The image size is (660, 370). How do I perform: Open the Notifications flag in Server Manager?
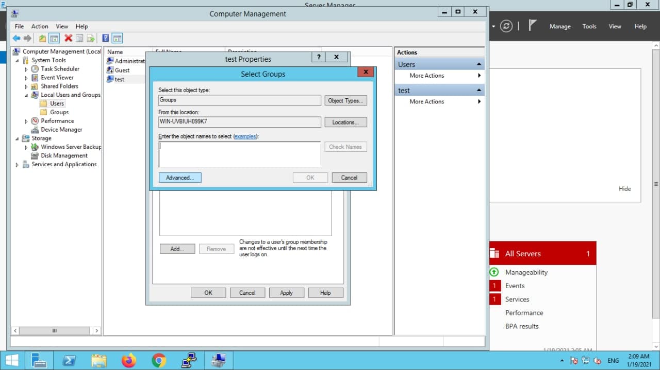(533, 26)
